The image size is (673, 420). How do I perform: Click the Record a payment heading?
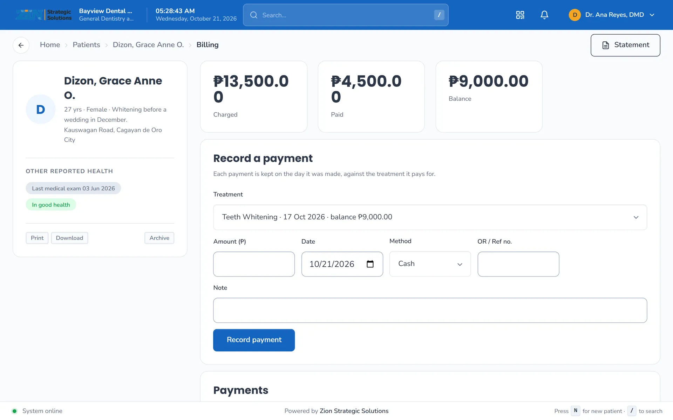coord(263,158)
